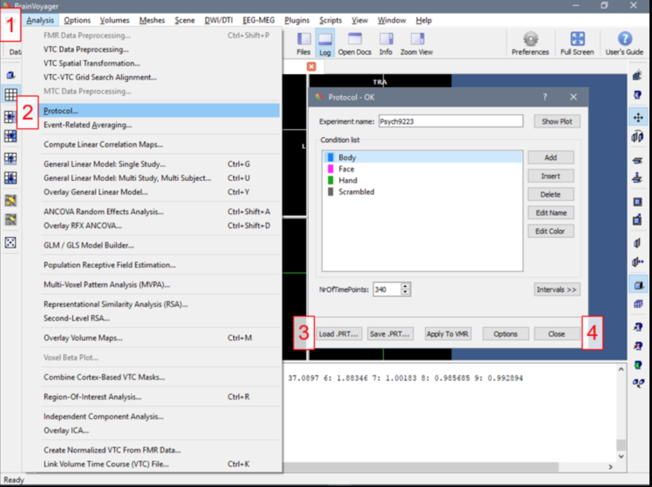652x487 pixels.
Task: Select General Linear Model: Single Study...
Action: coord(159,164)
